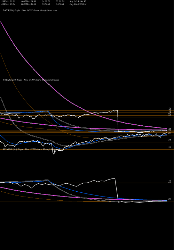Image resolution: width=174 pixels, height=250 pixels.
Task: Click the low price 'L:' reading
Action: (x=61, y=4)
